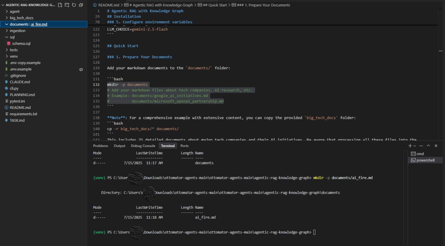Viewport: 445px width, 246px height.
Task: Click line number 140 in gutter
Action: (x=96, y=129)
